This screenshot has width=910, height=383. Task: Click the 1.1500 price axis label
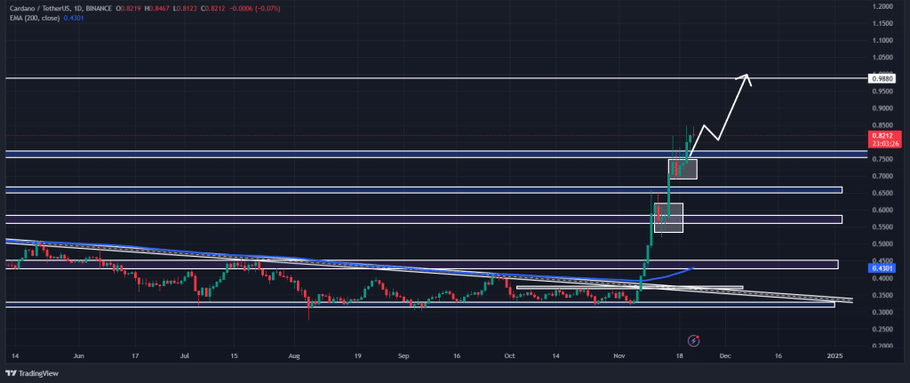coord(881,23)
